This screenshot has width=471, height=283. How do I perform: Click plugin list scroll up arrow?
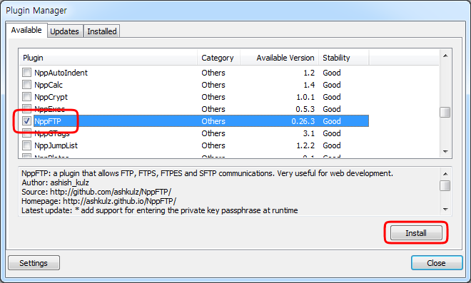[445, 56]
